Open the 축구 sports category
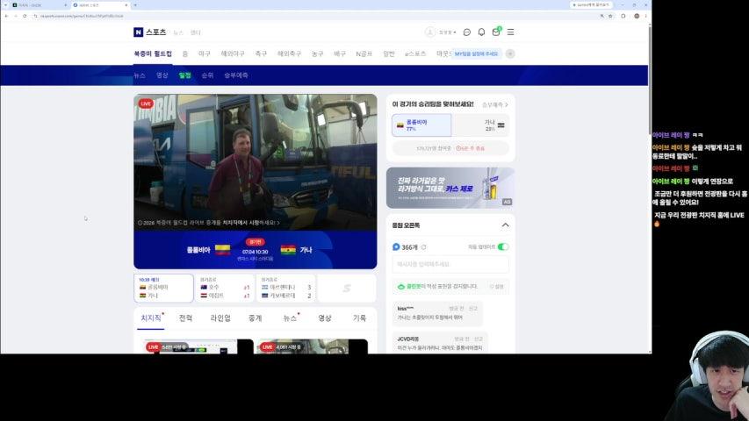The image size is (749, 421). click(261, 54)
